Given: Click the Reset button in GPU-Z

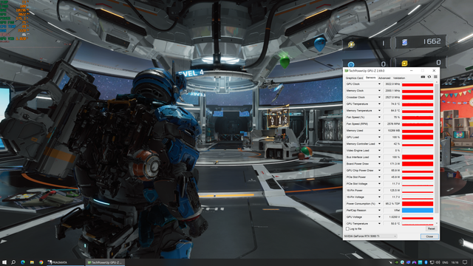Looking at the screenshot, I should [x=431, y=229].
